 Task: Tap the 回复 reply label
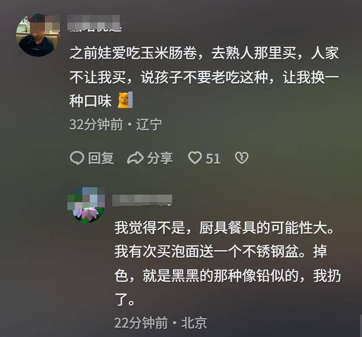point(101,158)
